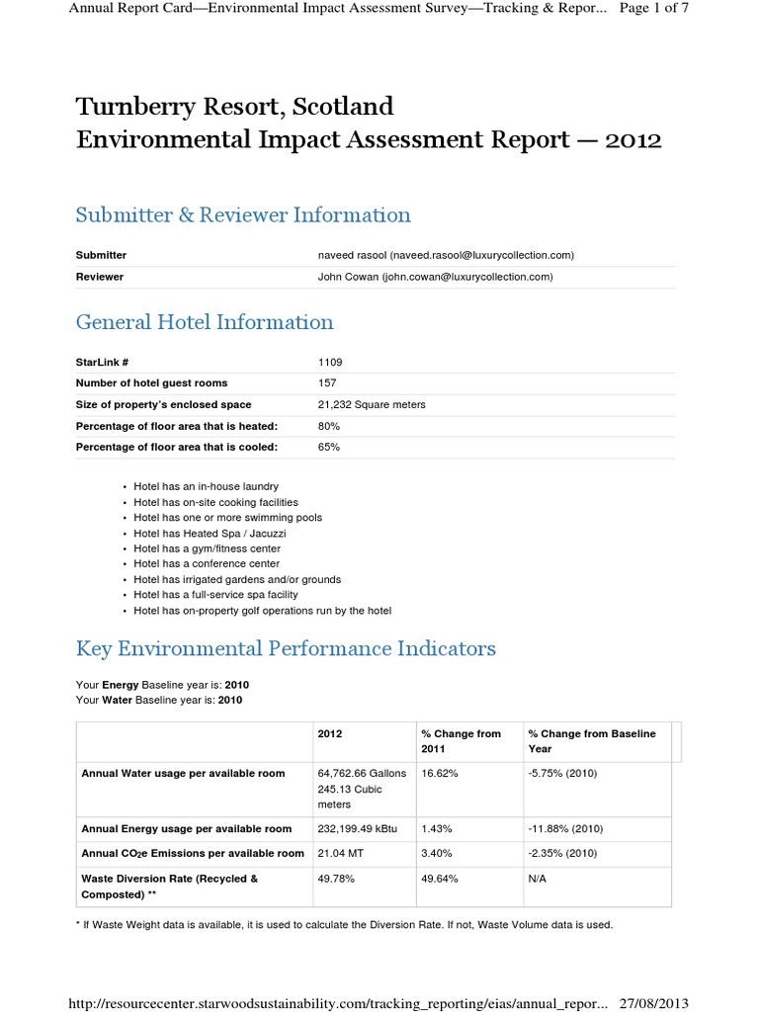Select the waste diversion value 49.78%
Image resolution: width=759 pixels, height=1012 pixels.
(x=336, y=879)
